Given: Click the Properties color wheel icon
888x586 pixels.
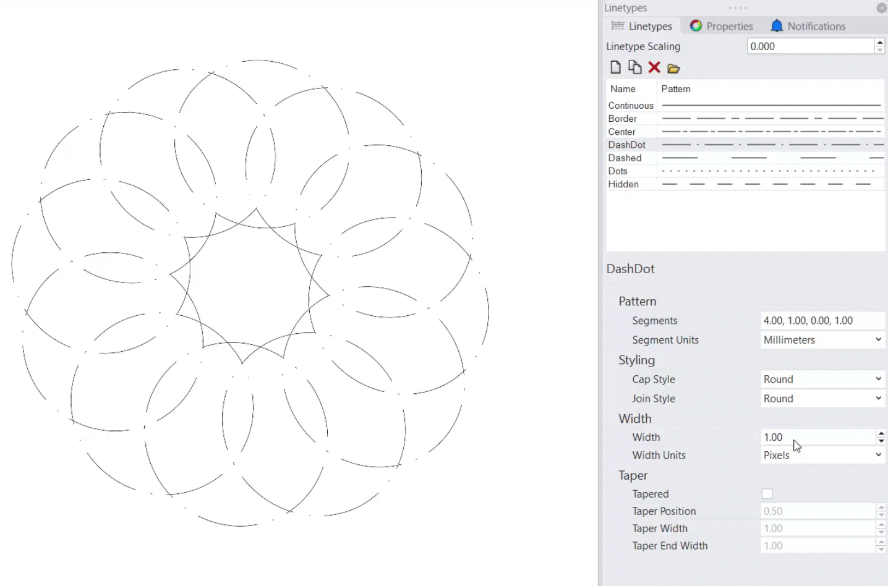Looking at the screenshot, I should pos(696,26).
